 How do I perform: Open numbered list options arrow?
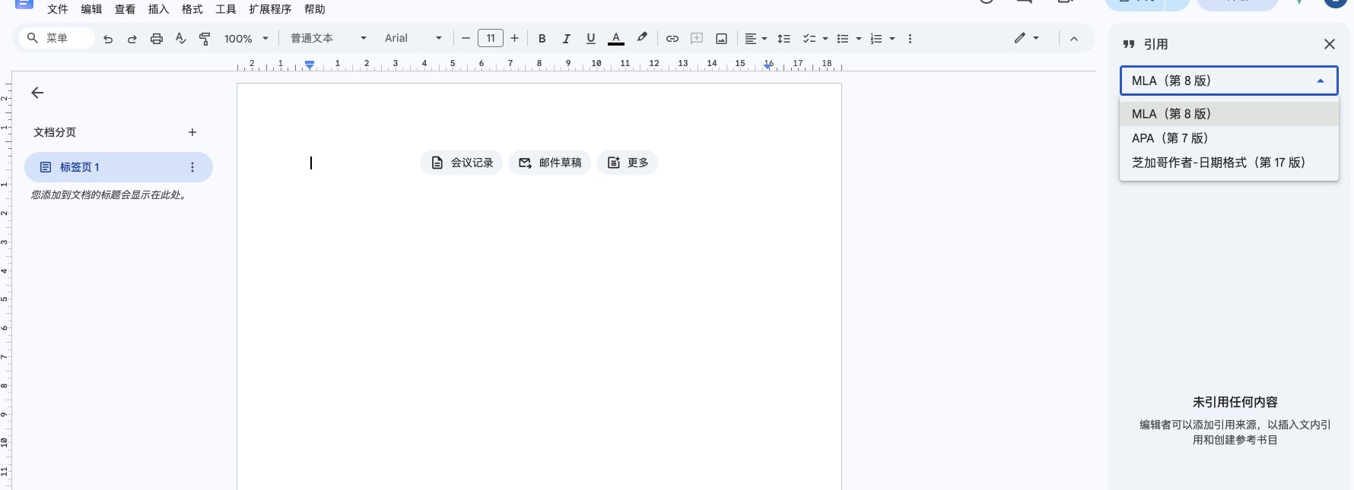pyautogui.click(x=892, y=39)
